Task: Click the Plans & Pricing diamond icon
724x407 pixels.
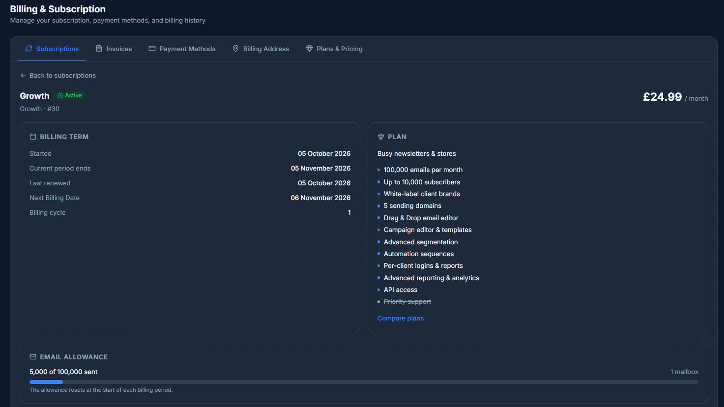Action: 309,49
